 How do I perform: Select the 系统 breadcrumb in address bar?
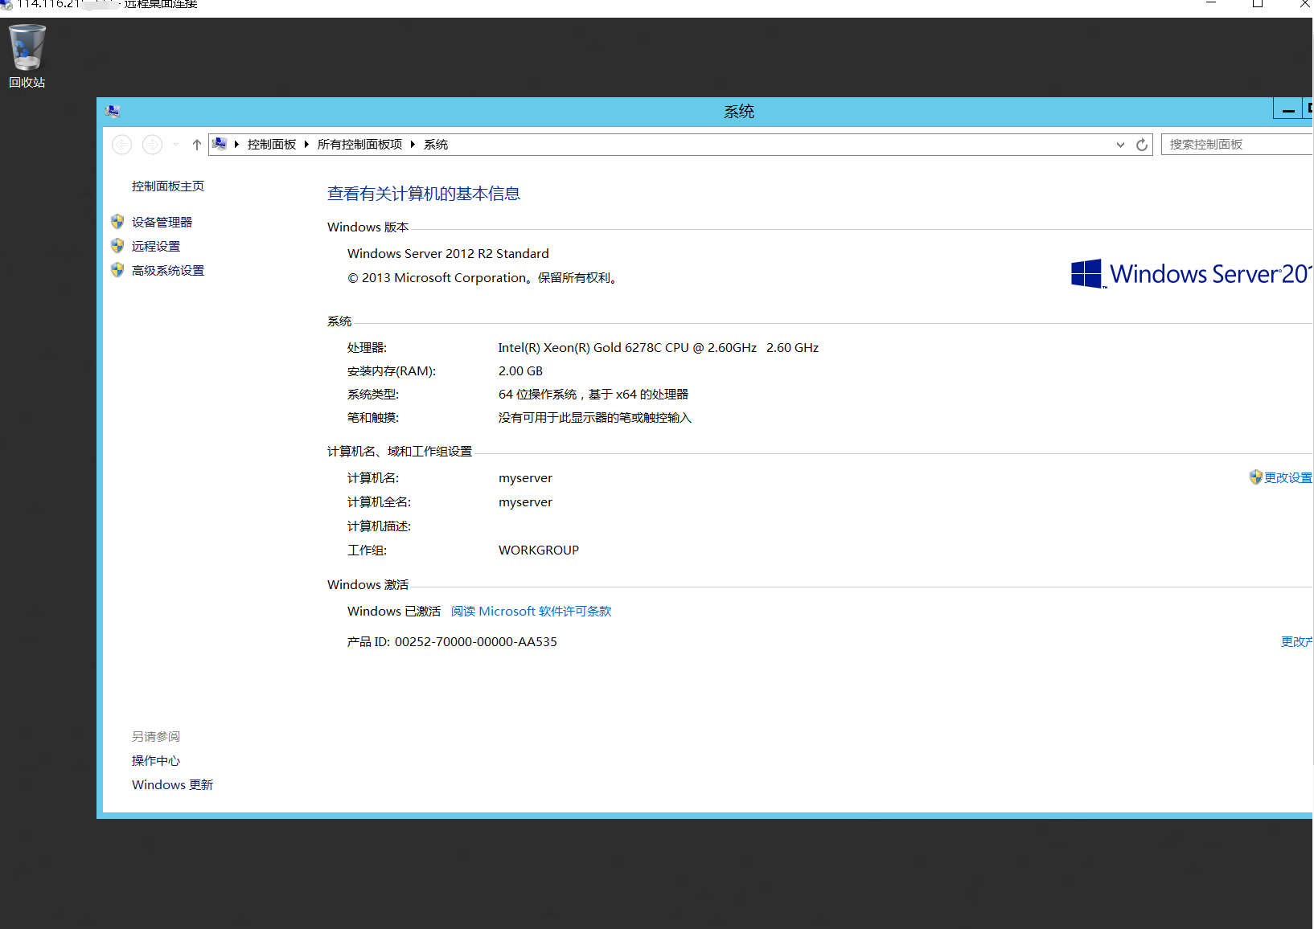(436, 145)
